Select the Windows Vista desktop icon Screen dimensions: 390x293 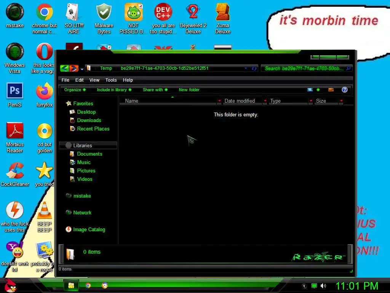[x=15, y=58]
